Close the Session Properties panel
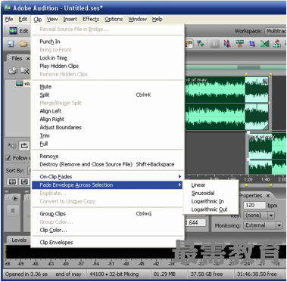This screenshot has height=282, width=287. (x=268, y=196)
